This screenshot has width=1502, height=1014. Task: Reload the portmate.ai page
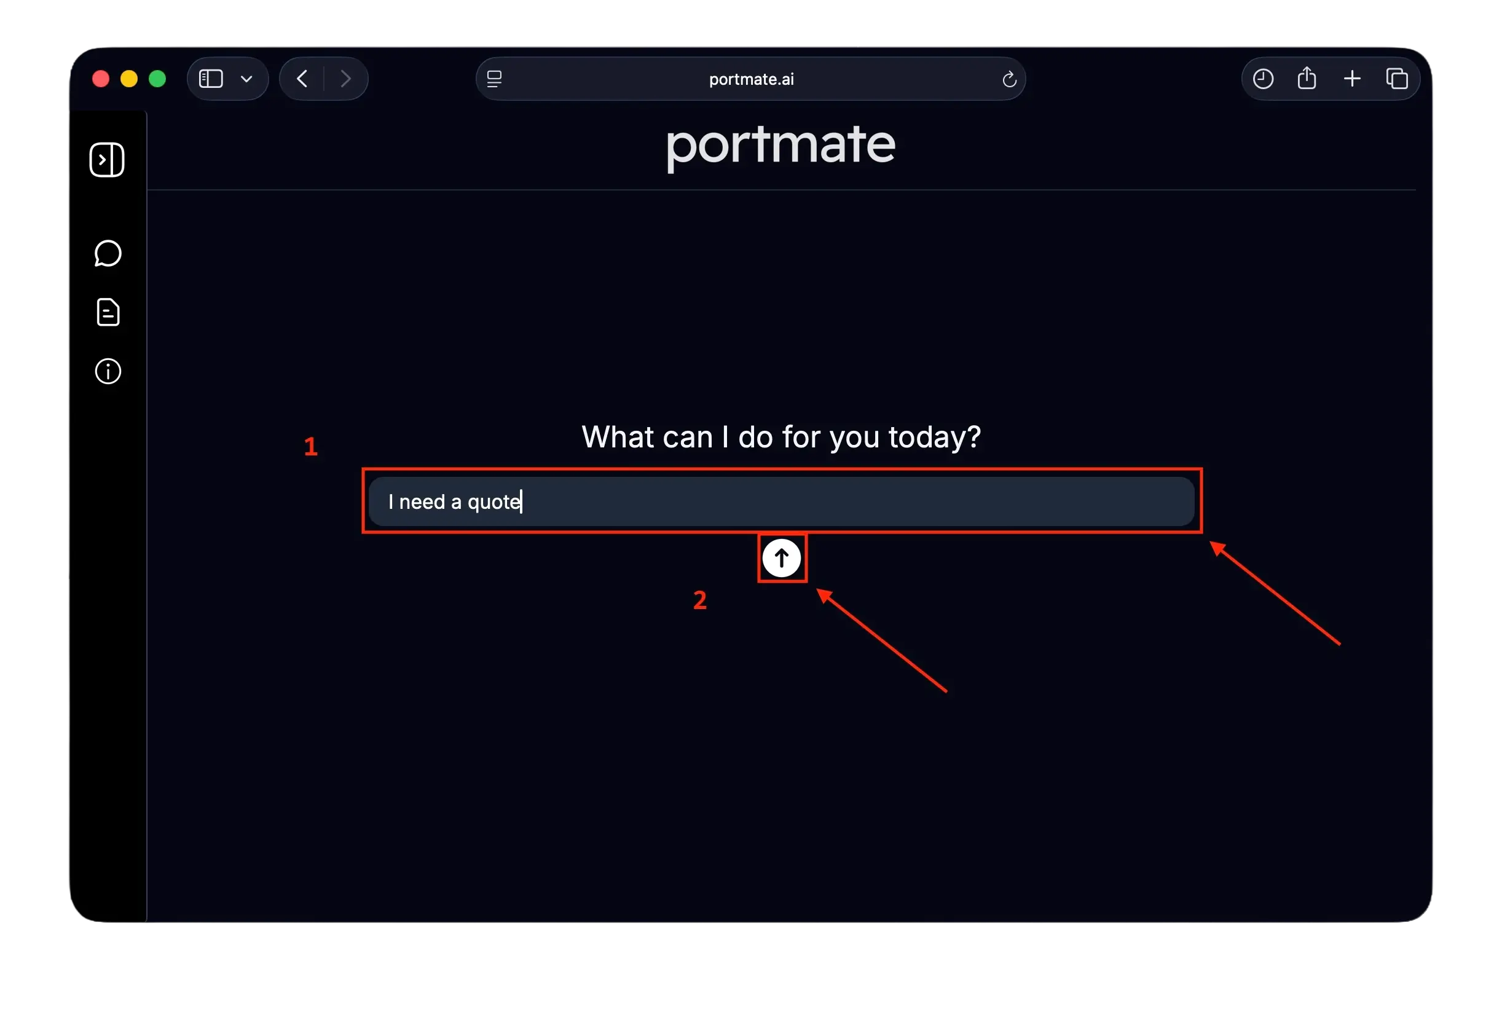tap(1009, 79)
